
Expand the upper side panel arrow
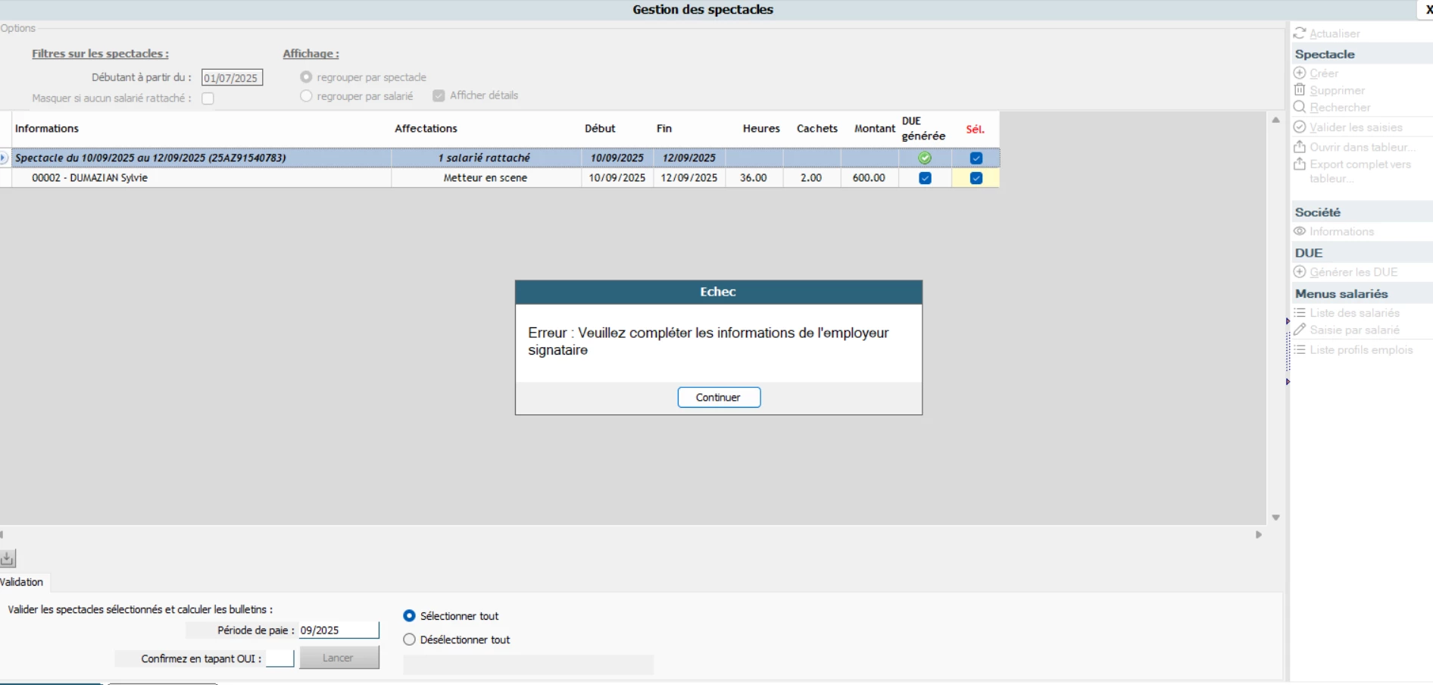pos(1288,322)
